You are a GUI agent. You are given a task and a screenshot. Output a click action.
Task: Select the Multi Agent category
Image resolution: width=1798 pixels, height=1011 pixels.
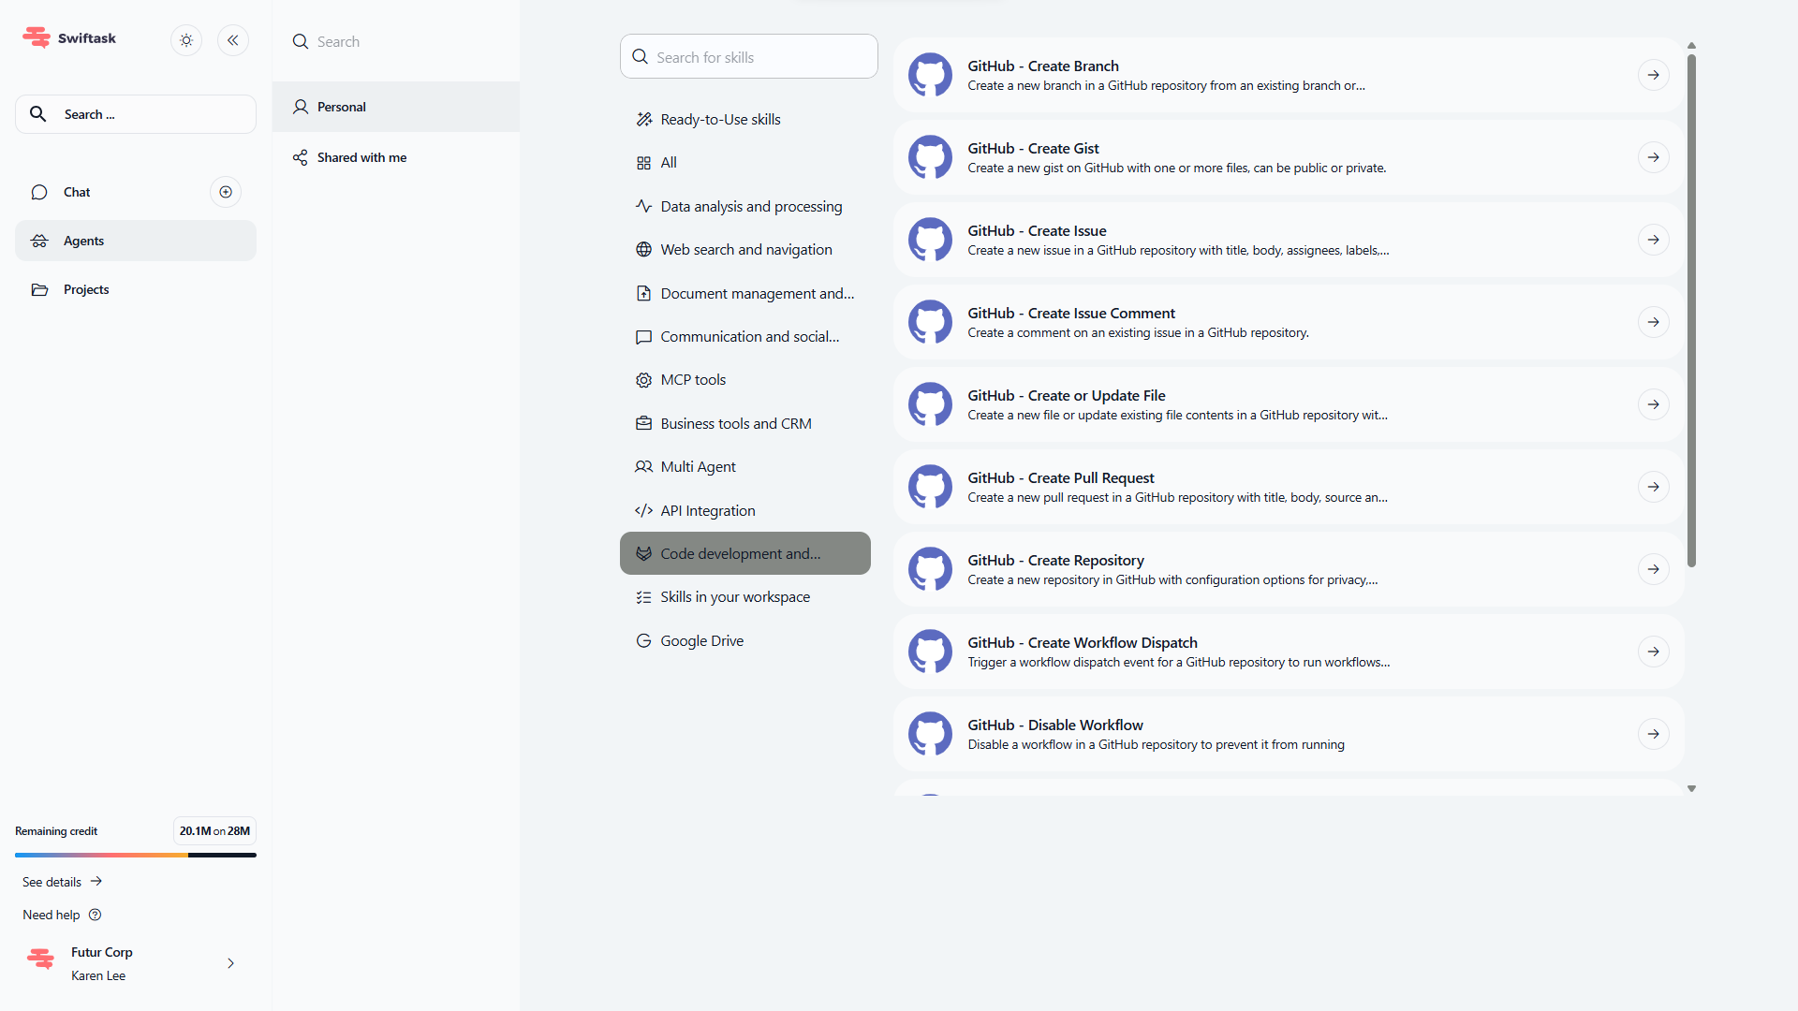tap(698, 467)
